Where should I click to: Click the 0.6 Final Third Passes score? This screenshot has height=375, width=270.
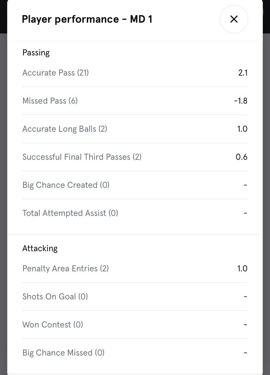[x=242, y=157]
